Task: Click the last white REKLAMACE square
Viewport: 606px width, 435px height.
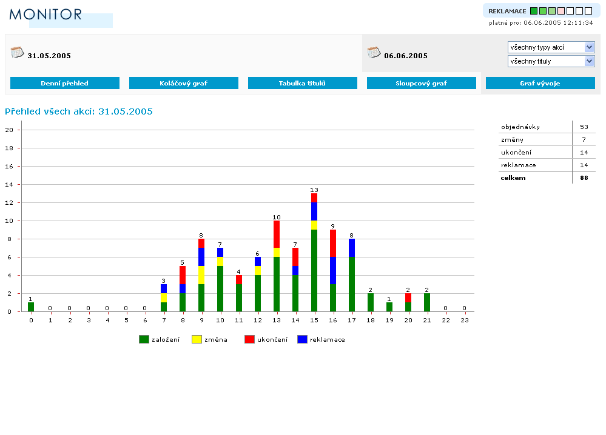Action: (x=588, y=11)
